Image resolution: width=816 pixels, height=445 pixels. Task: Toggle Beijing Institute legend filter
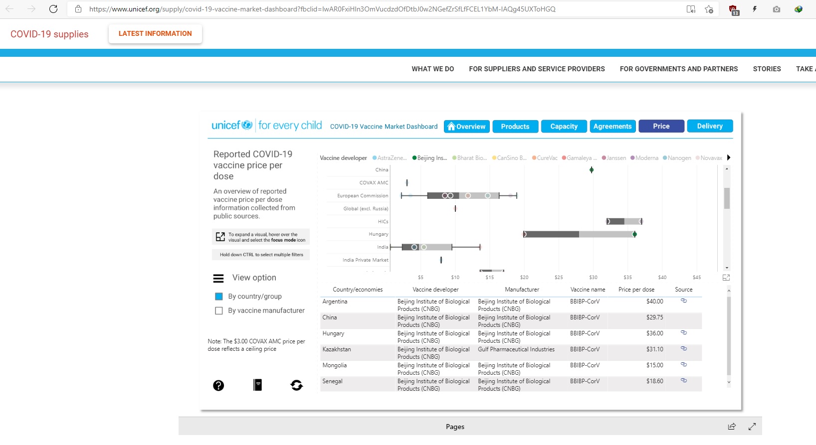(x=429, y=158)
